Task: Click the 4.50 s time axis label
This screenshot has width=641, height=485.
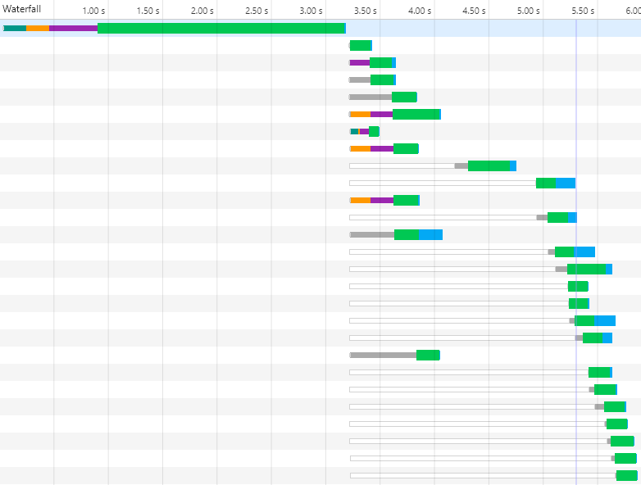Action: [474, 11]
